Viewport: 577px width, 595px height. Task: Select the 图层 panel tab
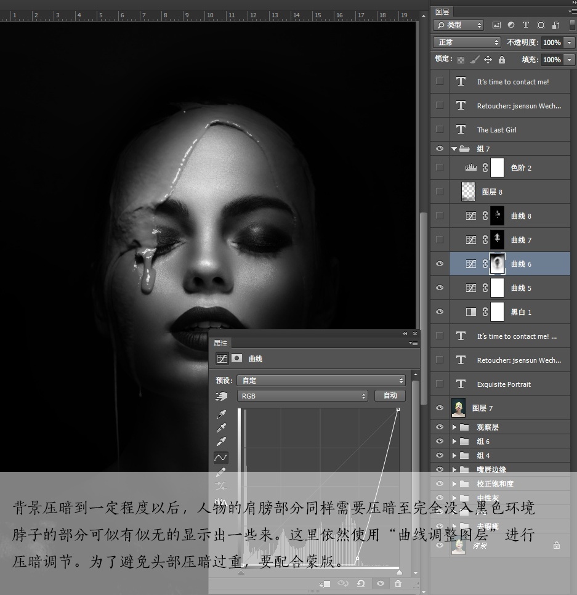(x=442, y=12)
